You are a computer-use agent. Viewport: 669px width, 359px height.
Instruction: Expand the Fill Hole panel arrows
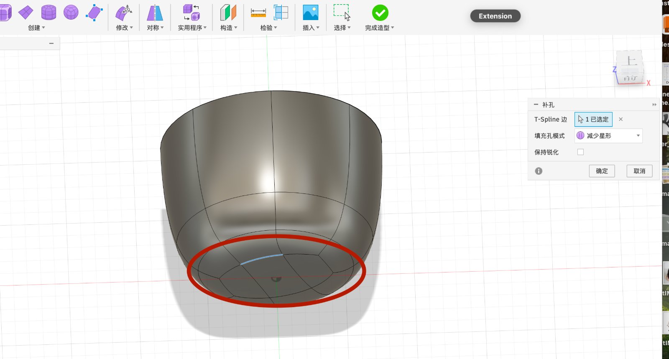[654, 104]
